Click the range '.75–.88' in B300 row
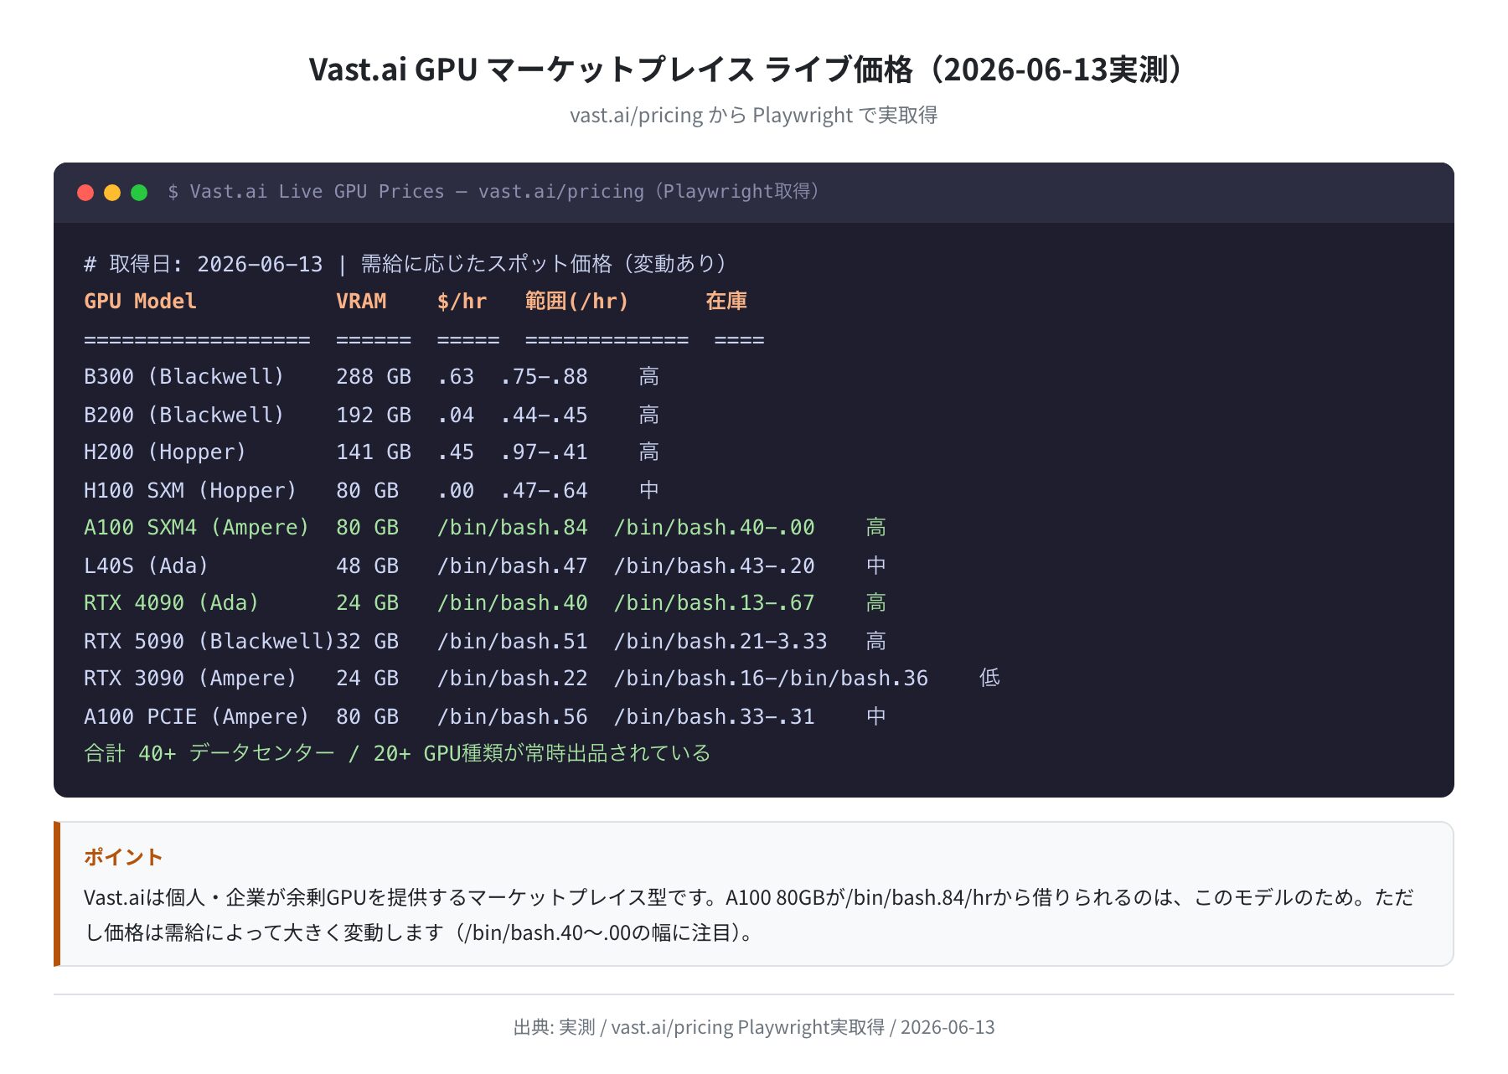This screenshot has width=1508, height=1074. 545,377
